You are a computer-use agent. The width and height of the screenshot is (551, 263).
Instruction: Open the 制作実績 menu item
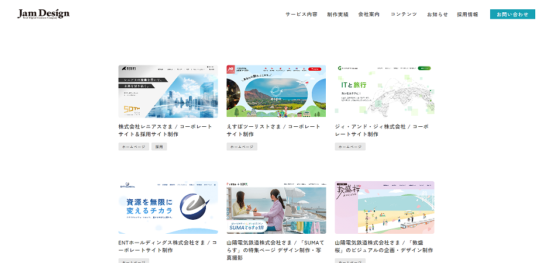[338, 14]
